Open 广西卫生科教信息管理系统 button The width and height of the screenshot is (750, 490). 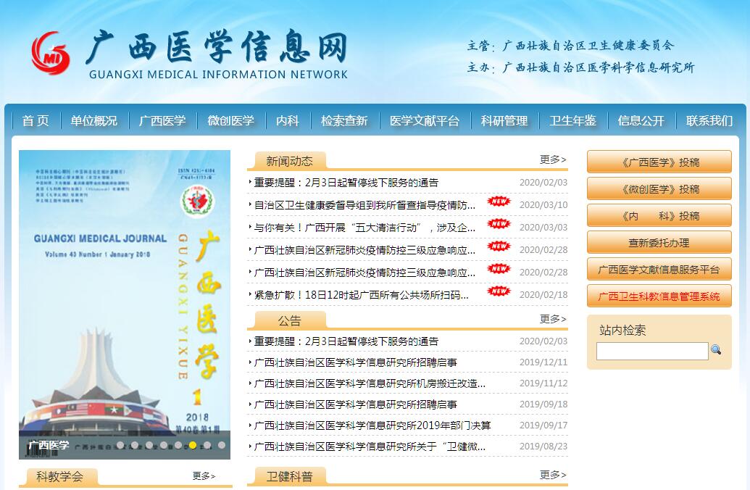(x=659, y=296)
